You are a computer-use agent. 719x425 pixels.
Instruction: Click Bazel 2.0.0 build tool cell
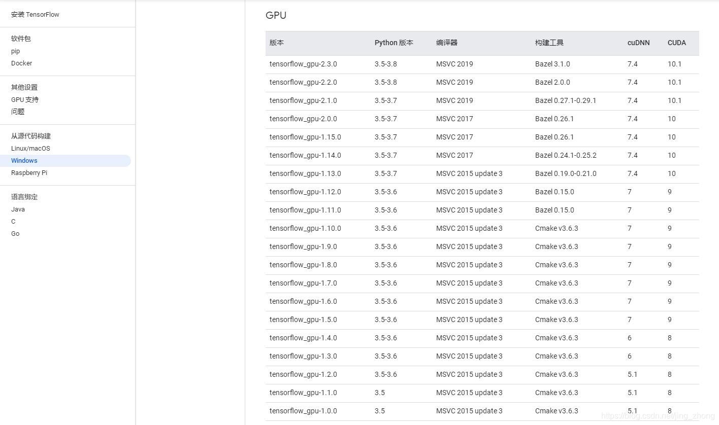(x=552, y=83)
